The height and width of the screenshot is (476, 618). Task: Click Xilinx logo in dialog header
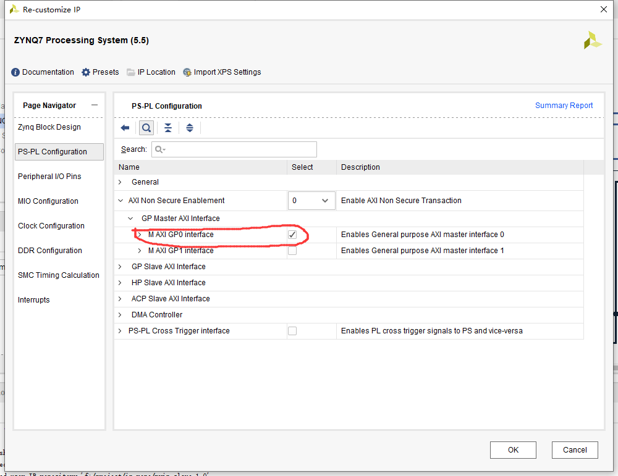(593, 40)
